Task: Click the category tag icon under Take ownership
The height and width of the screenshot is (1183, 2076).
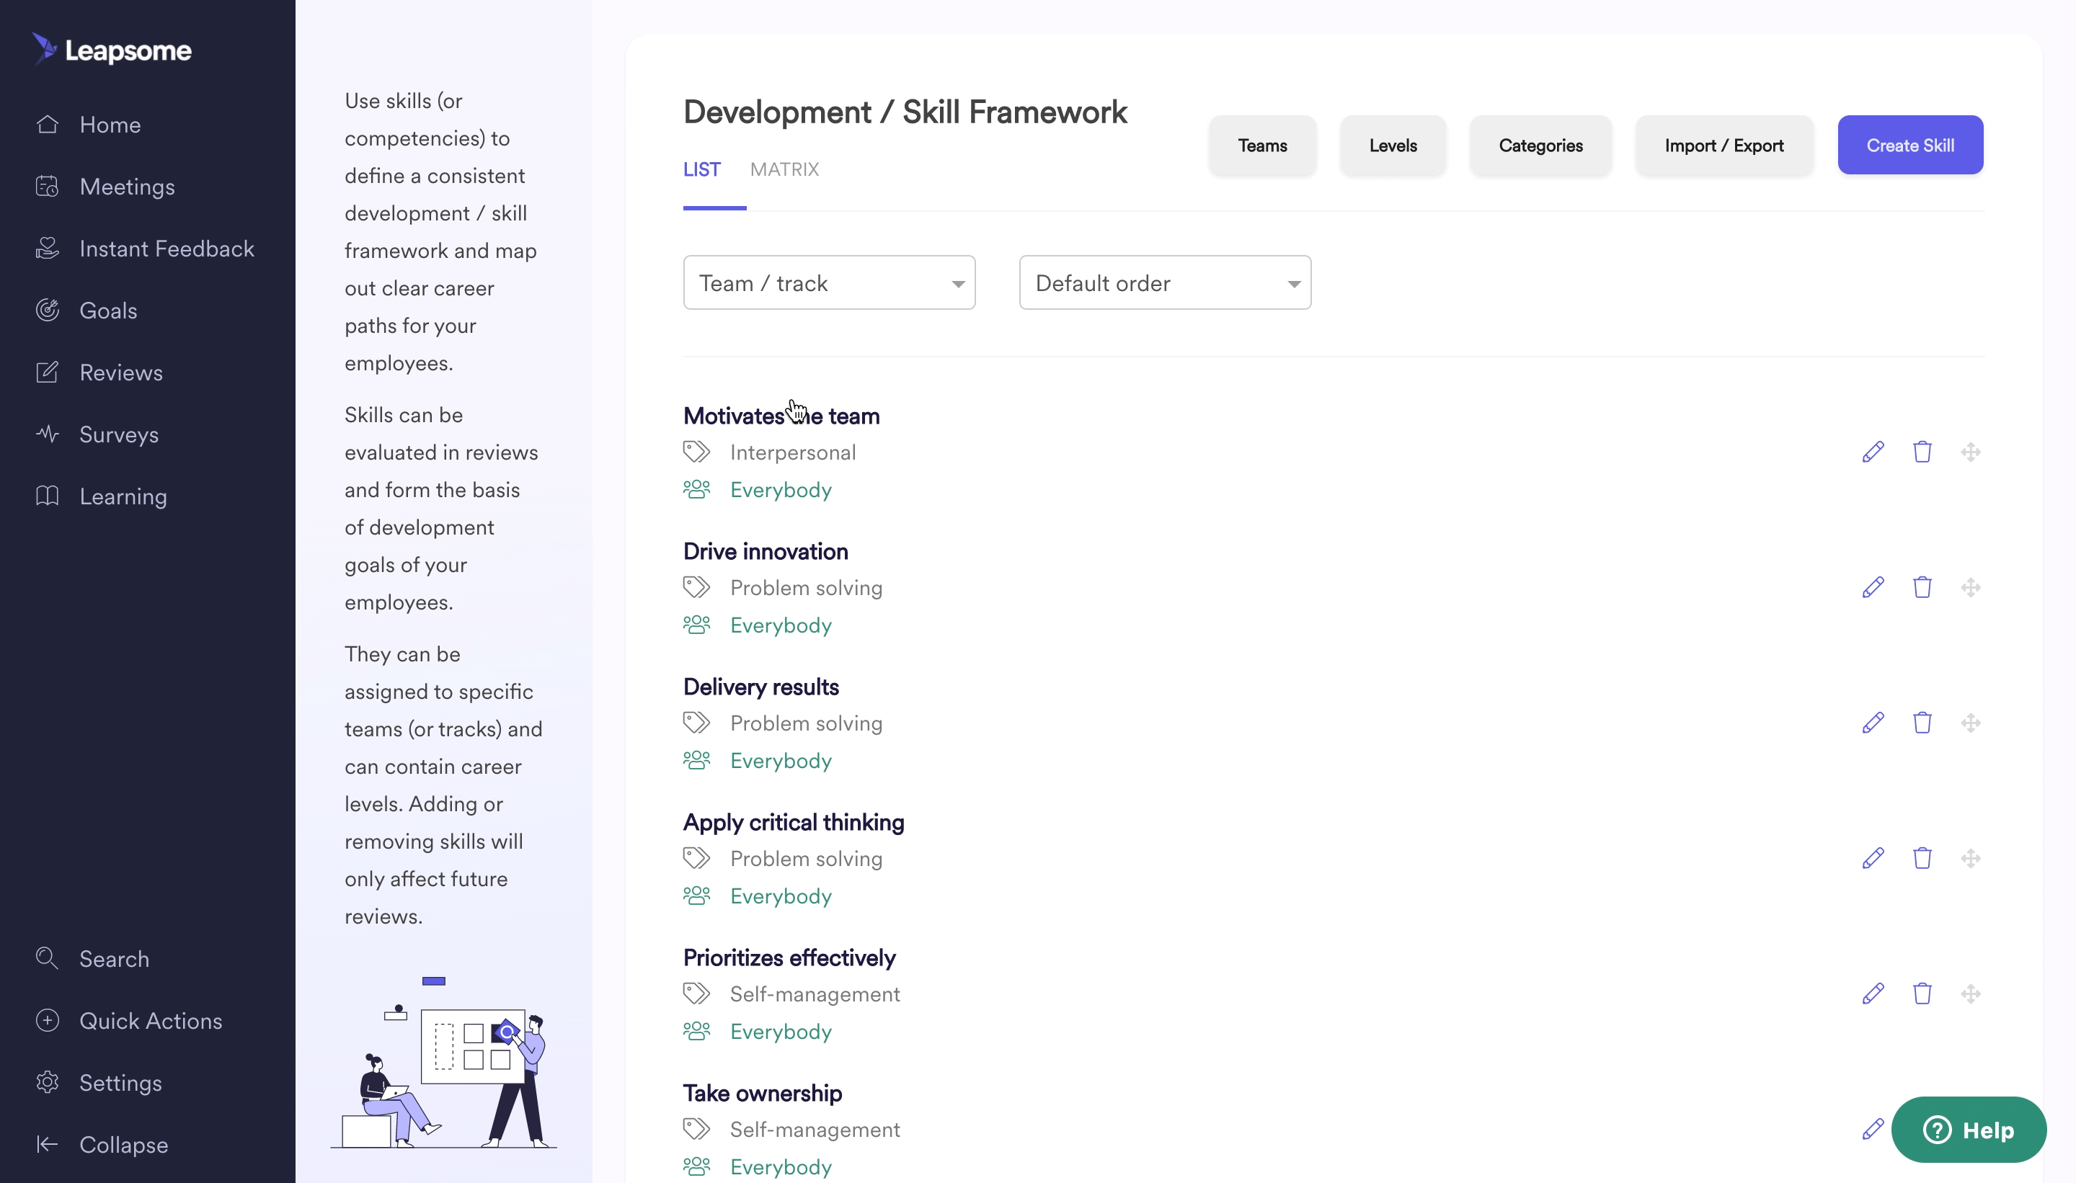Action: coord(696,1128)
